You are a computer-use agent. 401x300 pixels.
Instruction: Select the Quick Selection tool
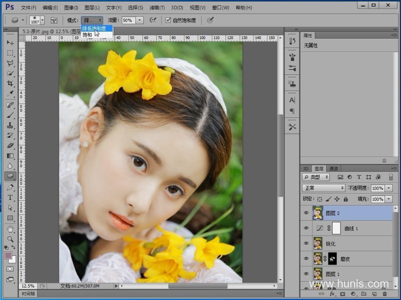click(x=10, y=73)
